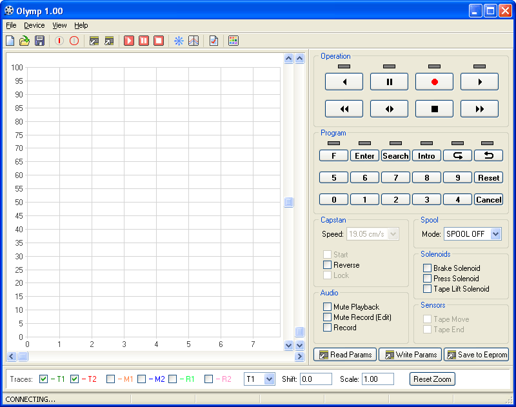The height and width of the screenshot is (407, 516).
Task: Click the blue snowflake freeze icon
Action: pos(179,41)
